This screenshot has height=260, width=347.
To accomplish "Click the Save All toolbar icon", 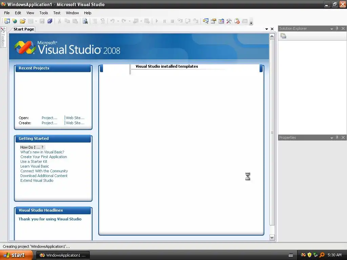I will (x=50, y=21).
